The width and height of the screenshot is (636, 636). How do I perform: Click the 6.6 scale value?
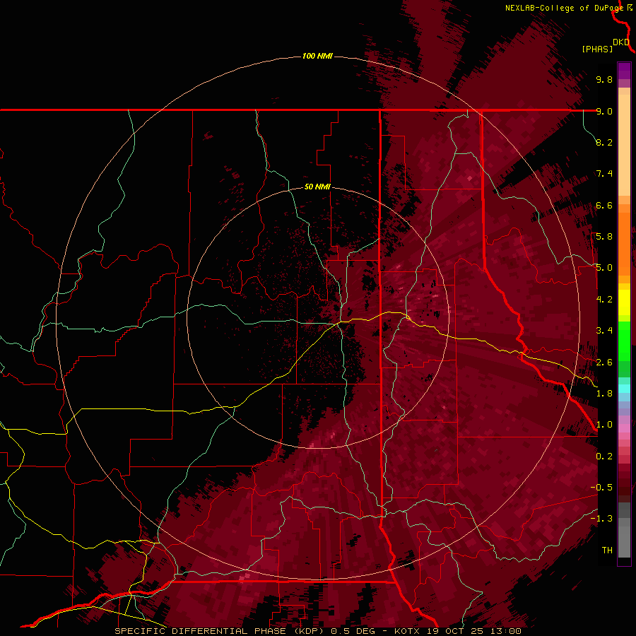[x=604, y=205]
